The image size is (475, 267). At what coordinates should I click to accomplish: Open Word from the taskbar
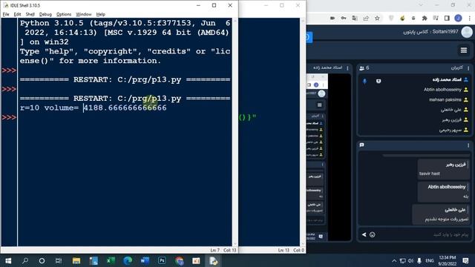click(145, 260)
